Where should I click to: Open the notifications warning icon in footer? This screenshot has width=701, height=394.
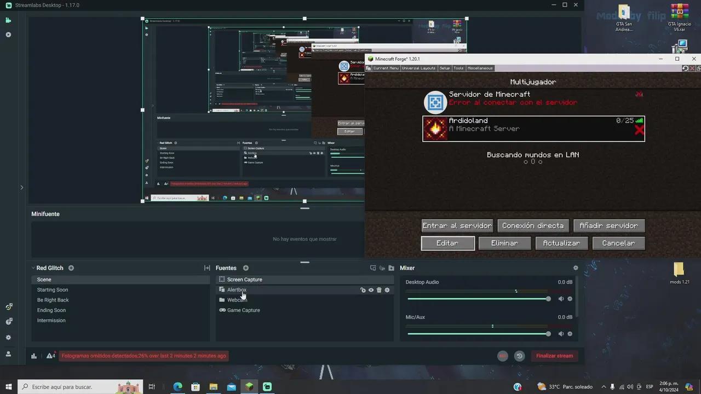[50, 356]
